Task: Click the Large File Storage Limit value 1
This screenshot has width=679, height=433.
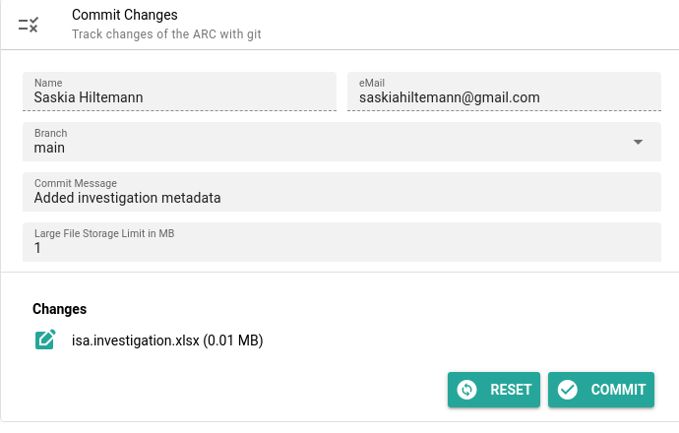Action: (x=37, y=248)
